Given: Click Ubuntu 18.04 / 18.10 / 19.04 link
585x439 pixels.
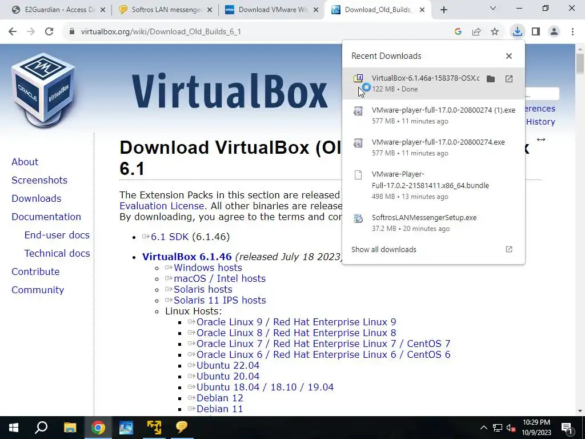Looking at the screenshot, I should point(265,387).
